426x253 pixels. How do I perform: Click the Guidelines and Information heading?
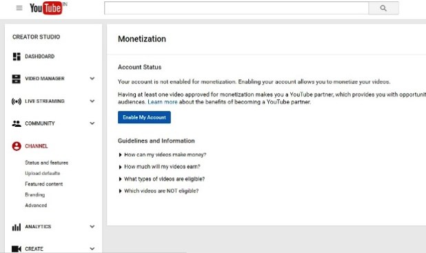click(x=156, y=141)
